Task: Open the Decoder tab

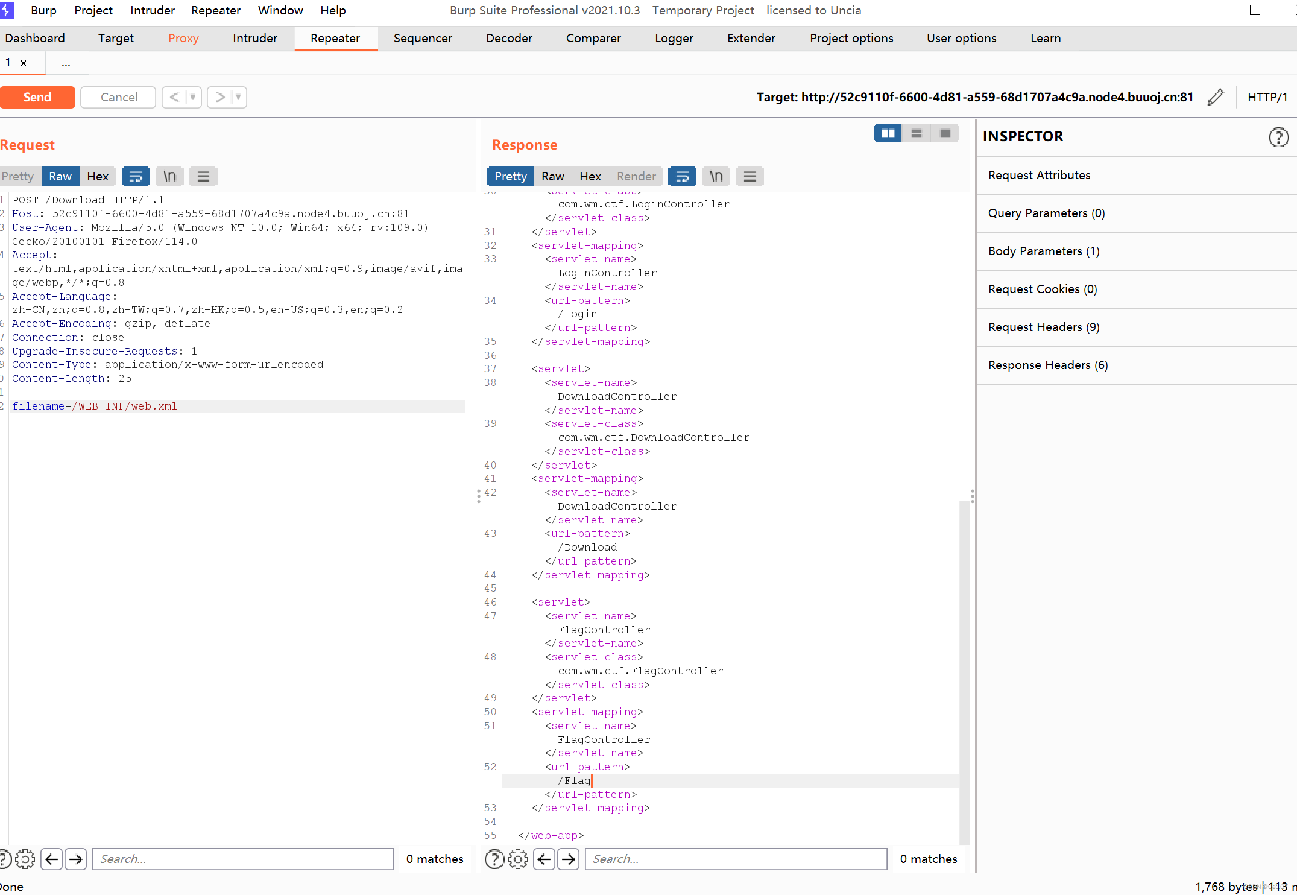Action: (509, 38)
